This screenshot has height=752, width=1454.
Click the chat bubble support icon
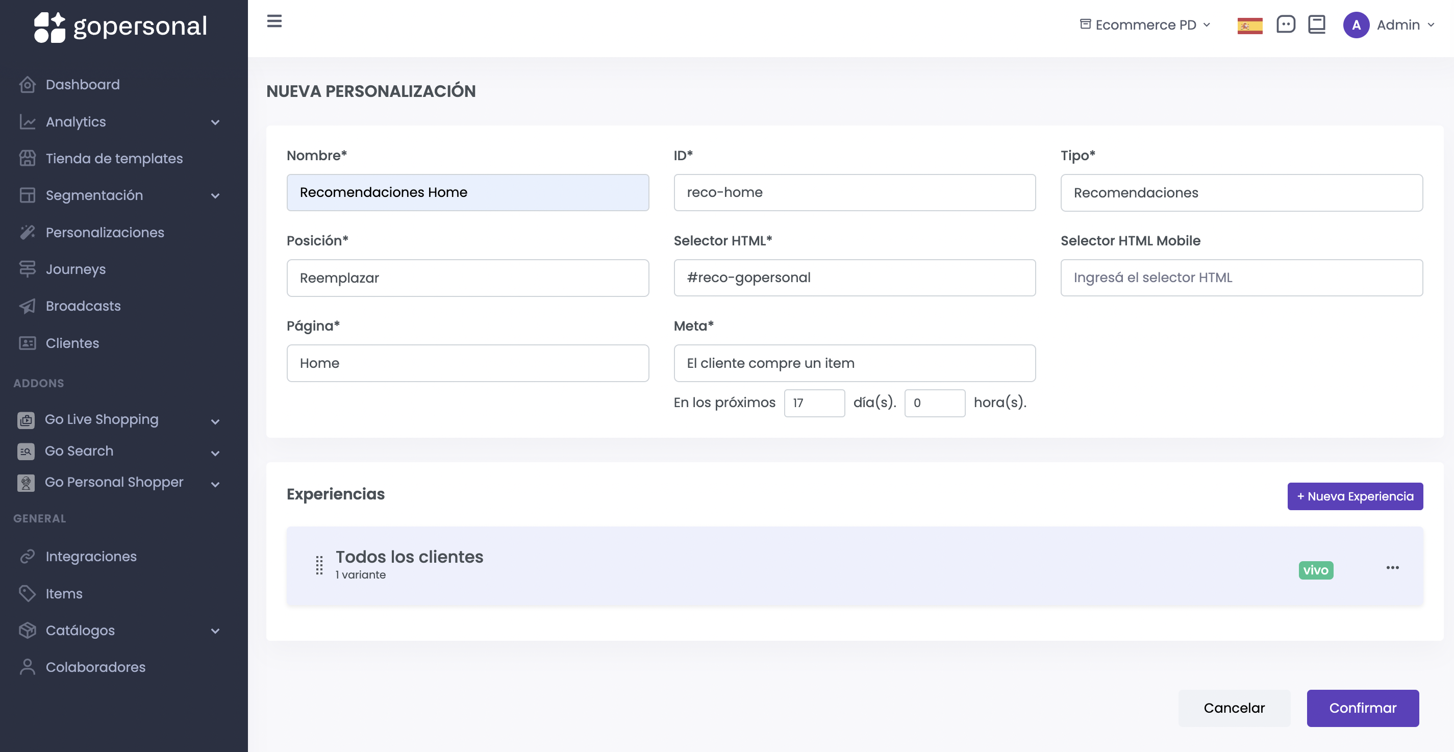pyautogui.click(x=1285, y=24)
